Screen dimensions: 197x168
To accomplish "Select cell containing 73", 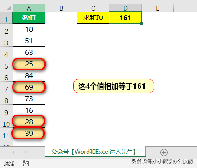I will [x=29, y=99].
